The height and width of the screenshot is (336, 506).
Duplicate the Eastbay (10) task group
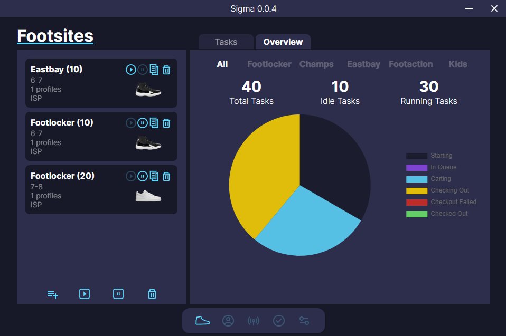[x=154, y=70]
